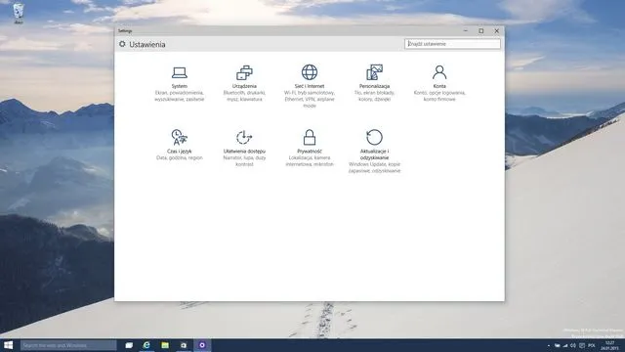Image resolution: width=625 pixels, height=352 pixels.
Task: Open Recycle Bin on the desktop
Action: (x=19, y=13)
